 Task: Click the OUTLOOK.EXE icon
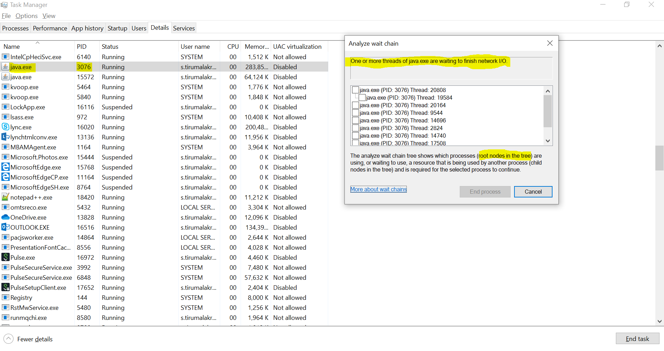(x=5, y=227)
